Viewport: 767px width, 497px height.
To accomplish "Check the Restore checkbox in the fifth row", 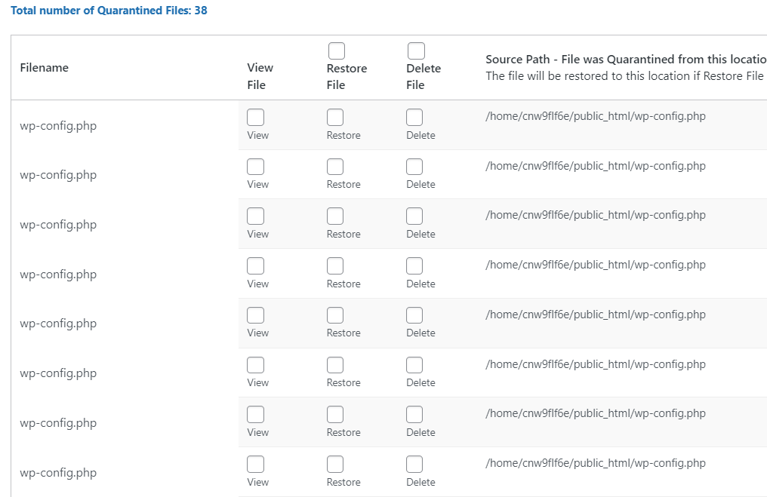I will (x=335, y=315).
